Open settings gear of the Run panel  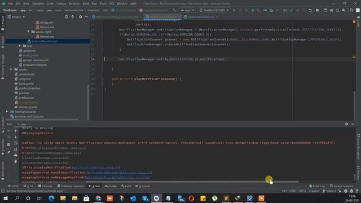point(347,124)
